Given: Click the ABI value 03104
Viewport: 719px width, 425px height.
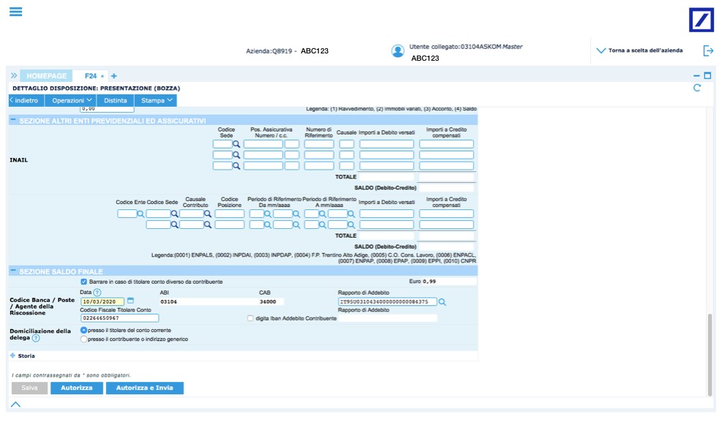Looking at the screenshot, I should click(168, 302).
